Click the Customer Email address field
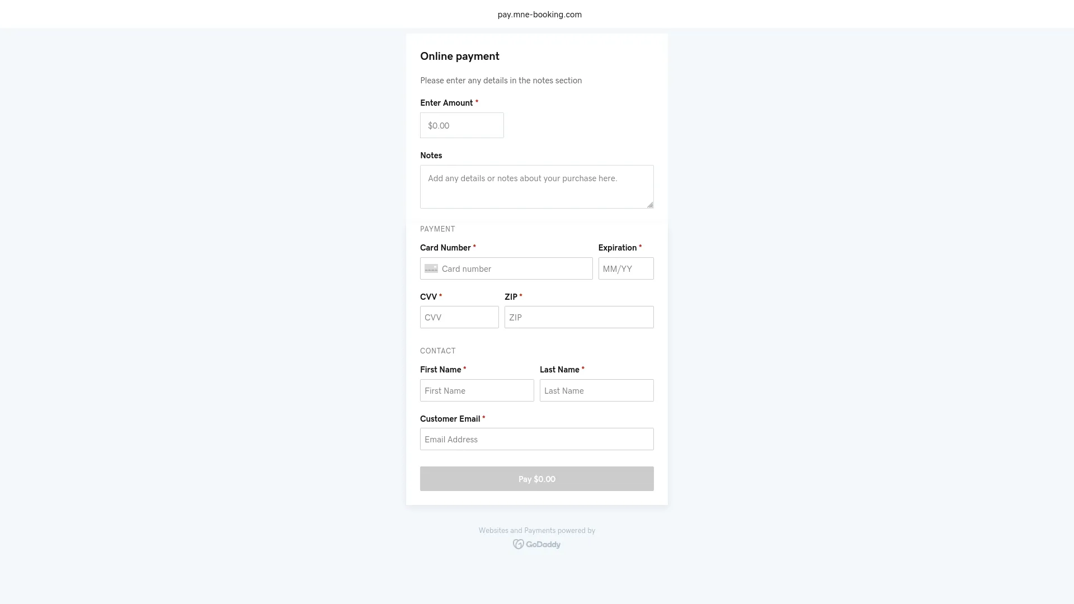This screenshot has width=1074, height=604. pyautogui.click(x=536, y=440)
